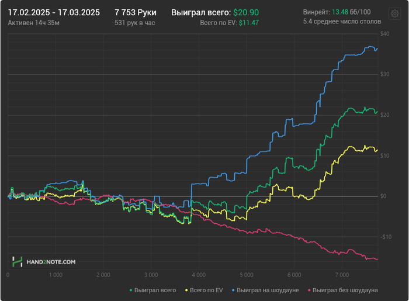Toggle the 'Выиграл всего' green legend series

click(153, 290)
